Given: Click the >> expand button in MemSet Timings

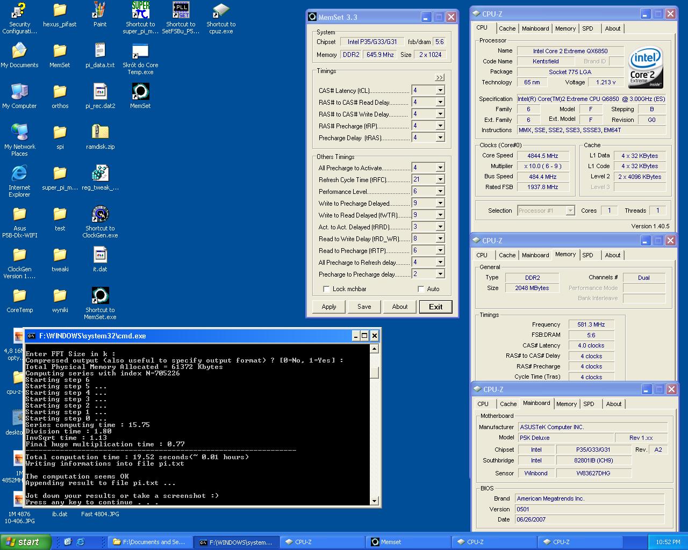Looking at the screenshot, I should tap(439, 77).
